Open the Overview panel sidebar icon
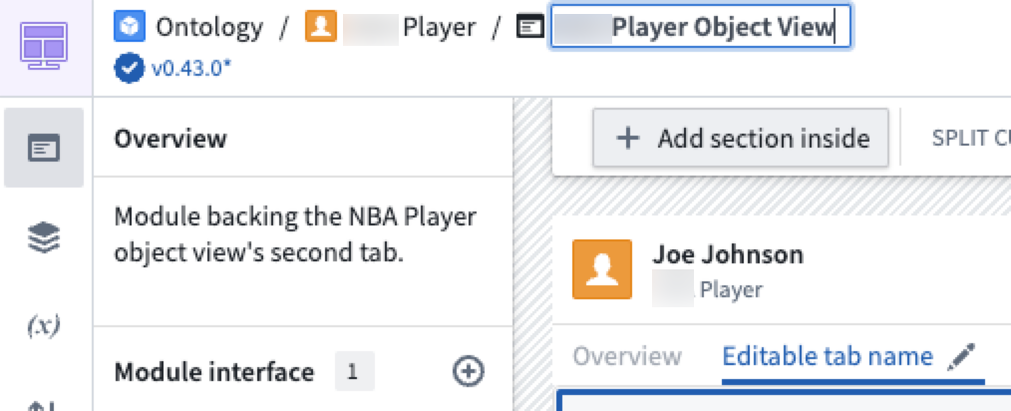Image resolution: width=1011 pixels, height=411 pixels. click(x=44, y=148)
